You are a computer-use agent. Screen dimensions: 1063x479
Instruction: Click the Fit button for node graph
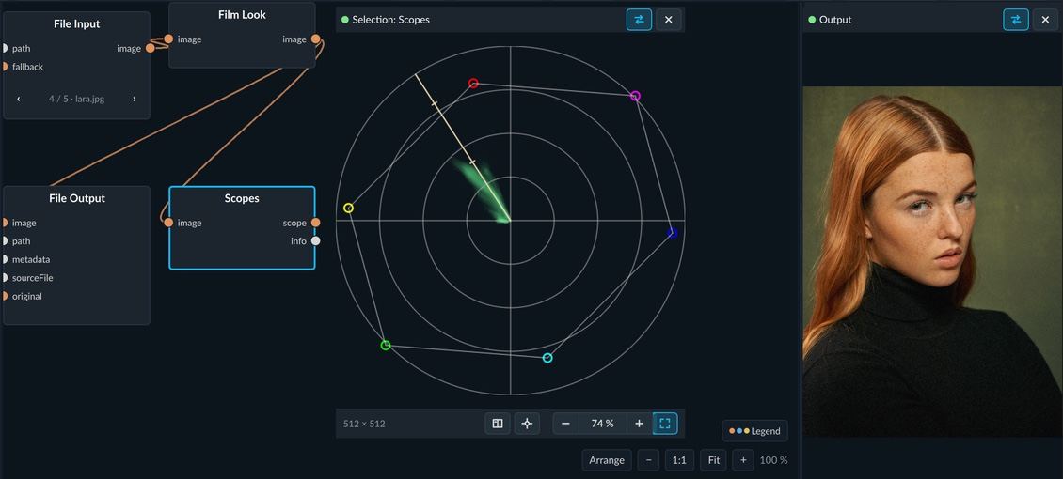(713, 460)
